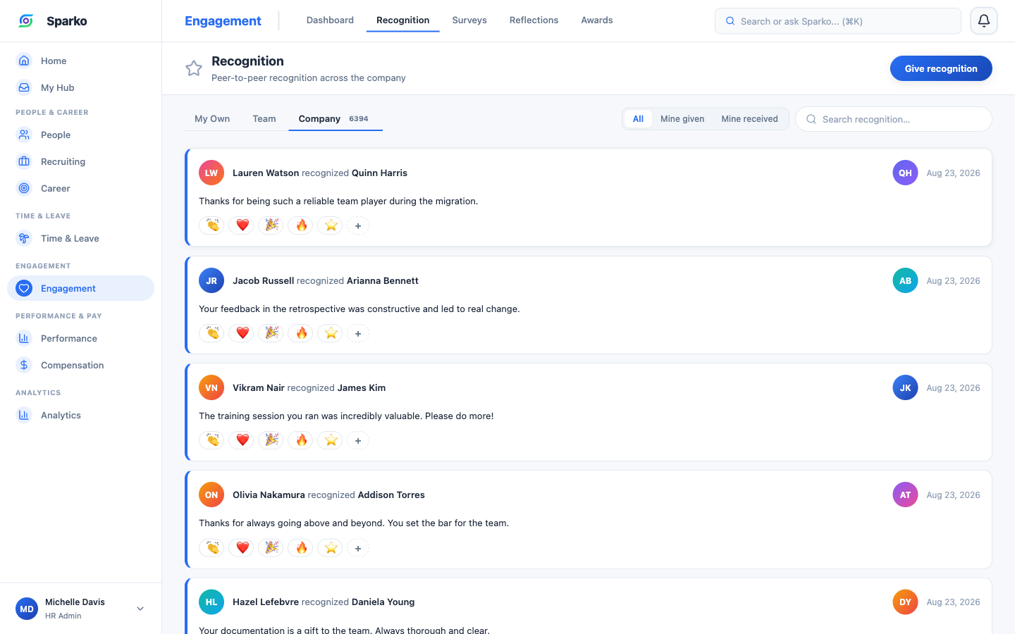Add another reaction to Olivia Nakamura's post
The image size is (1015, 634).
point(358,548)
